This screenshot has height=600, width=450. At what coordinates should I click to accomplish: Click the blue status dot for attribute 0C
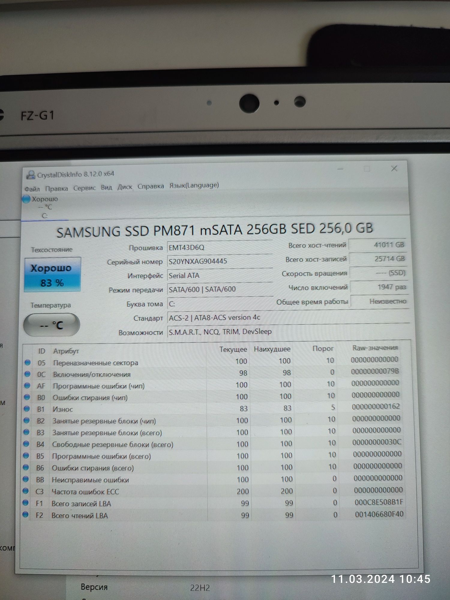click(x=27, y=374)
